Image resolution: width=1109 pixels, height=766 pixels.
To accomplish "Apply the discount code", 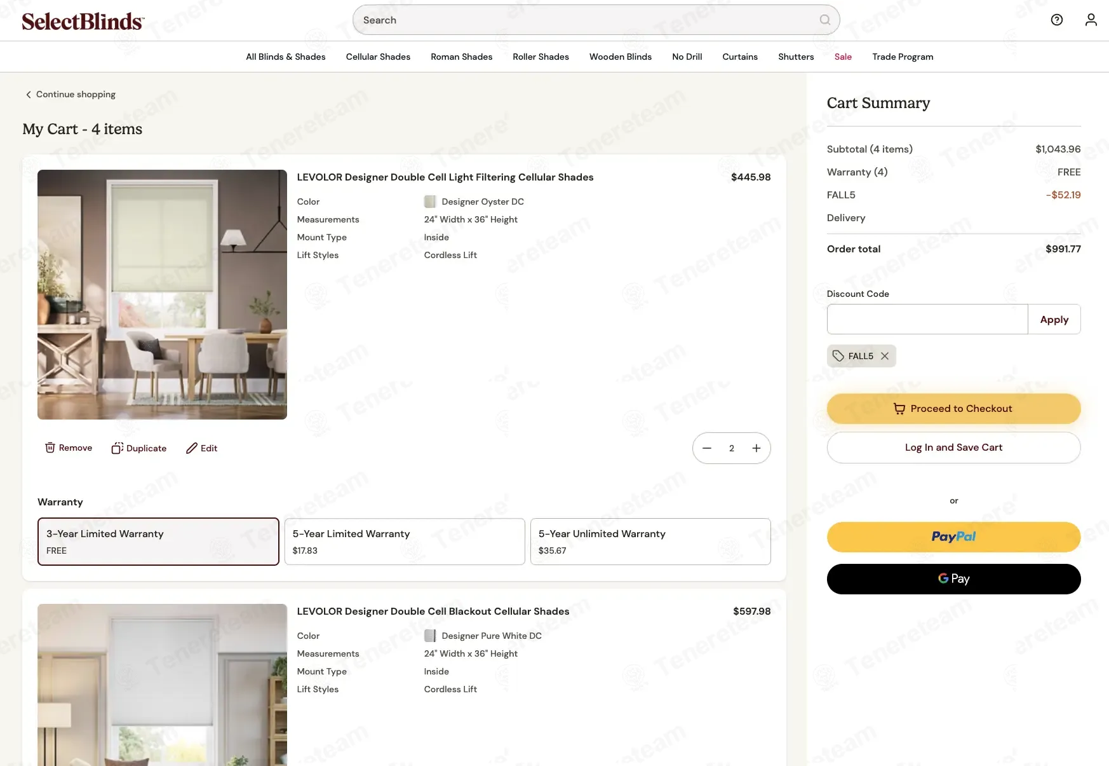I will tap(1054, 319).
